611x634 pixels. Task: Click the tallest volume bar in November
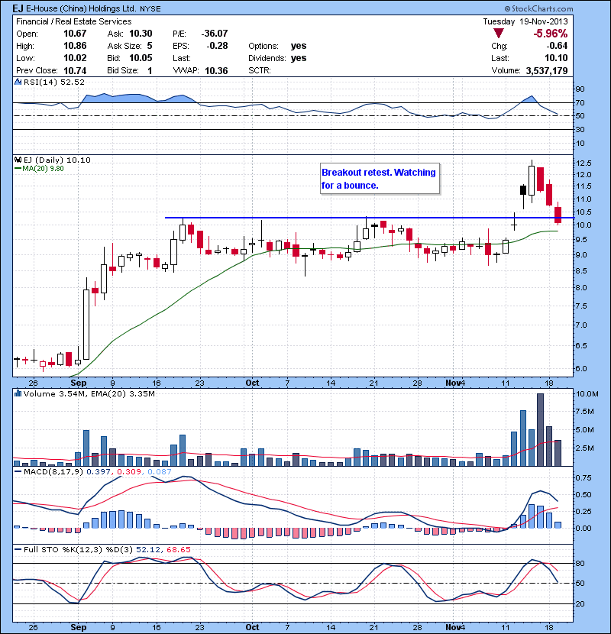tap(540, 429)
